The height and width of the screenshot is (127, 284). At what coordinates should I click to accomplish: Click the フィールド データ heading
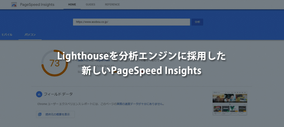pyautogui.click(x=58, y=94)
